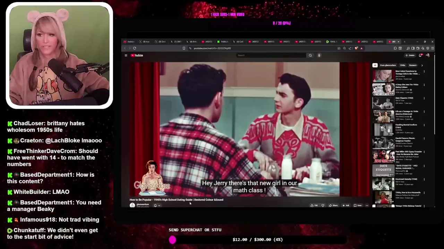
Task: Select the 1940s filter chip
Action: coord(402,65)
